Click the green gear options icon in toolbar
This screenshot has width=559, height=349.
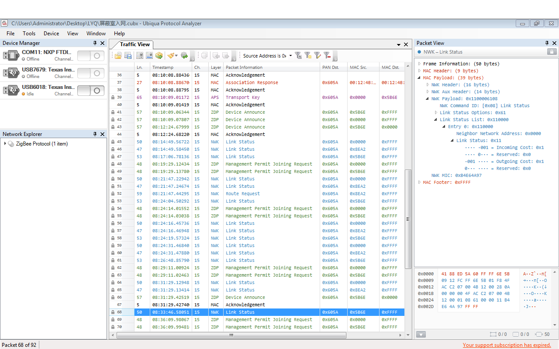tap(184, 56)
